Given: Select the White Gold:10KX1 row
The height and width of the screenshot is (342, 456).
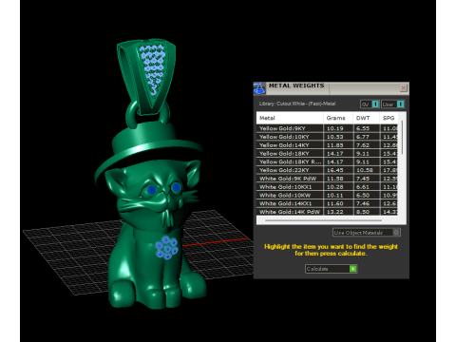Looking at the screenshot, I should tap(327, 187).
